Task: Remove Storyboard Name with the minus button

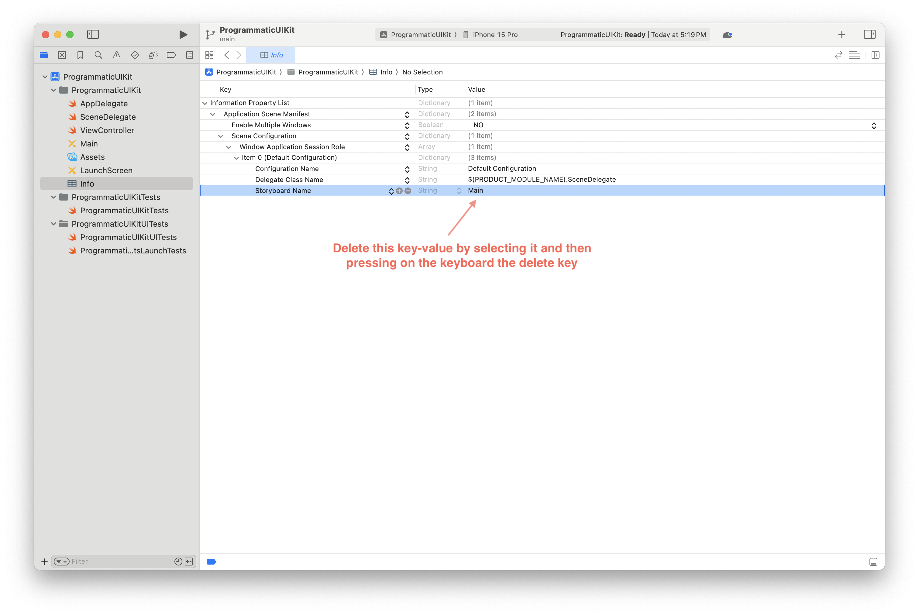Action: pyautogui.click(x=408, y=191)
